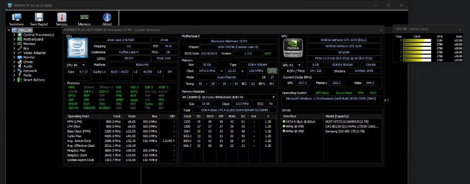This screenshot has height=184, width=470.
Task: Click the Secure Boot indicator
Action: pos(344,93)
